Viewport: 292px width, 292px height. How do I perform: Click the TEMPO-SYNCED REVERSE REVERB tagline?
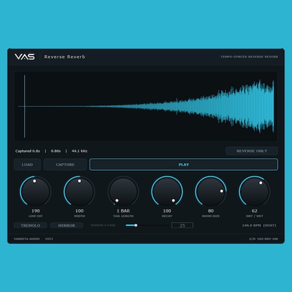pyautogui.click(x=249, y=57)
